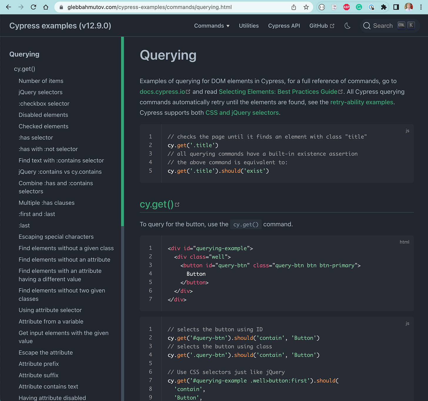428x401 pixels.
Task: Open the Chrome profile avatar
Action: tap(409, 7)
